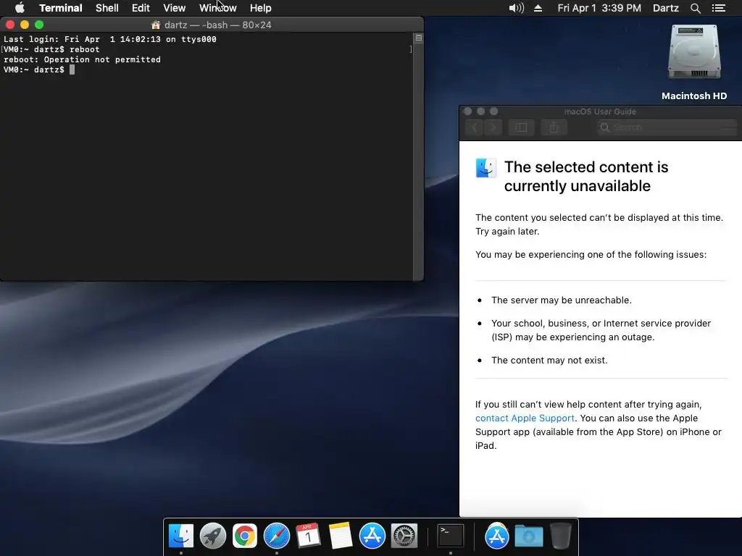Open the Edit menu

(x=141, y=8)
